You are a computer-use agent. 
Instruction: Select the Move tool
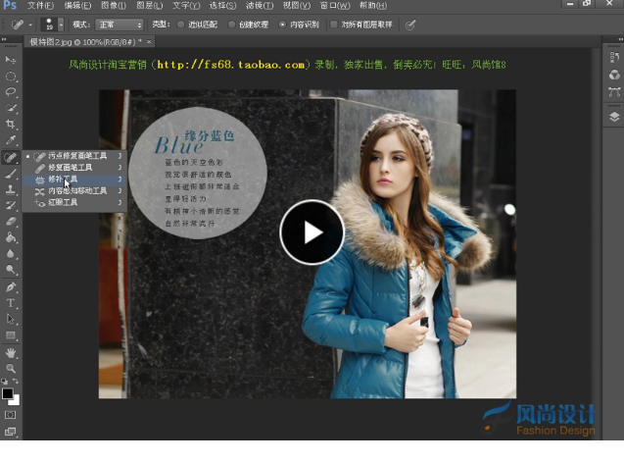11,60
